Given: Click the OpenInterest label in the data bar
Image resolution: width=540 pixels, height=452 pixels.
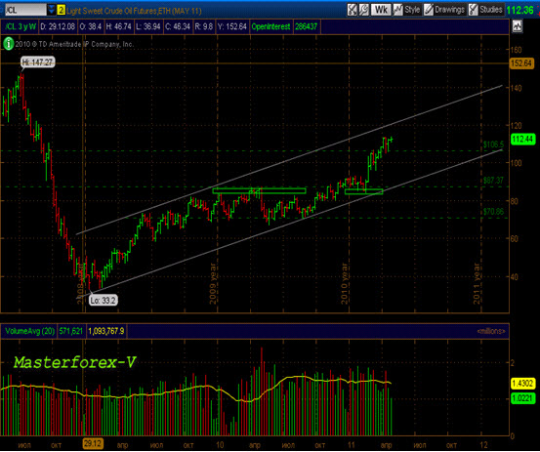Looking at the screenshot, I should tap(270, 26).
